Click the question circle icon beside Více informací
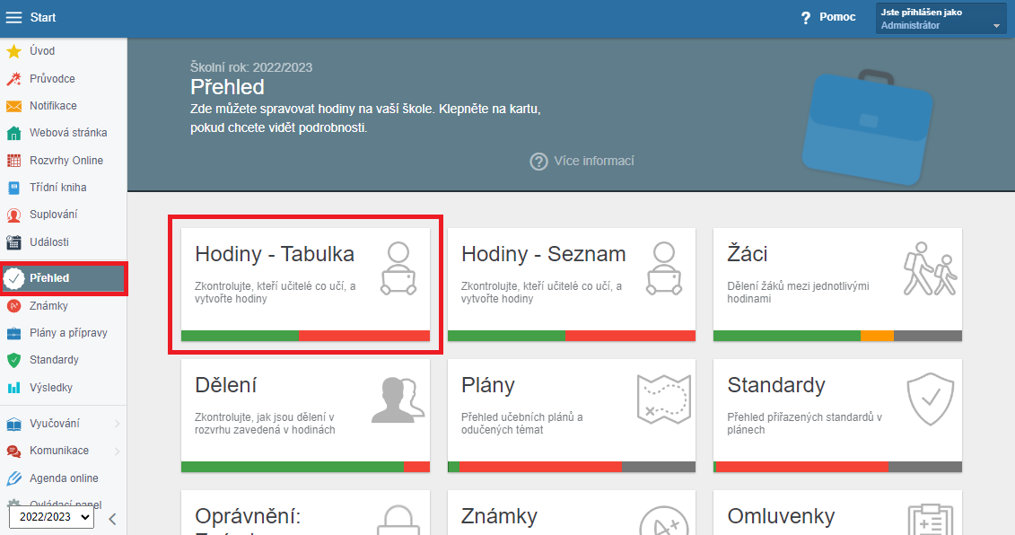 pos(538,162)
